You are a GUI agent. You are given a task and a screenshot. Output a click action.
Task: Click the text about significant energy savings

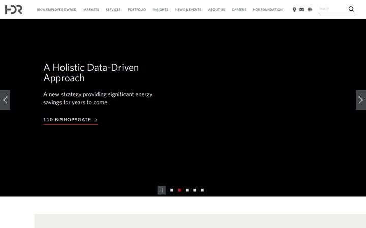point(98,98)
